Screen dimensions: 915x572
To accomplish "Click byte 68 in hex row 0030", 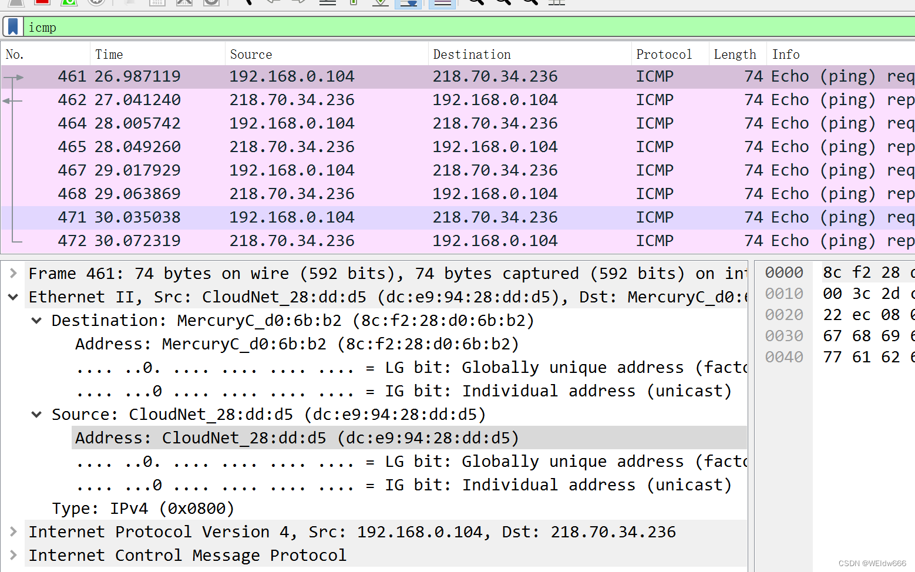I will pyautogui.click(x=862, y=336).
